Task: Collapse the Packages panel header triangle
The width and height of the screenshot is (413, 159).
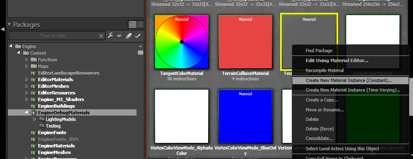Action: click(x=10, y=24)
